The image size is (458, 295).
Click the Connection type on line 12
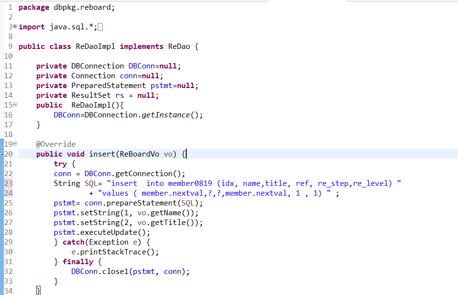coord(93,76)
